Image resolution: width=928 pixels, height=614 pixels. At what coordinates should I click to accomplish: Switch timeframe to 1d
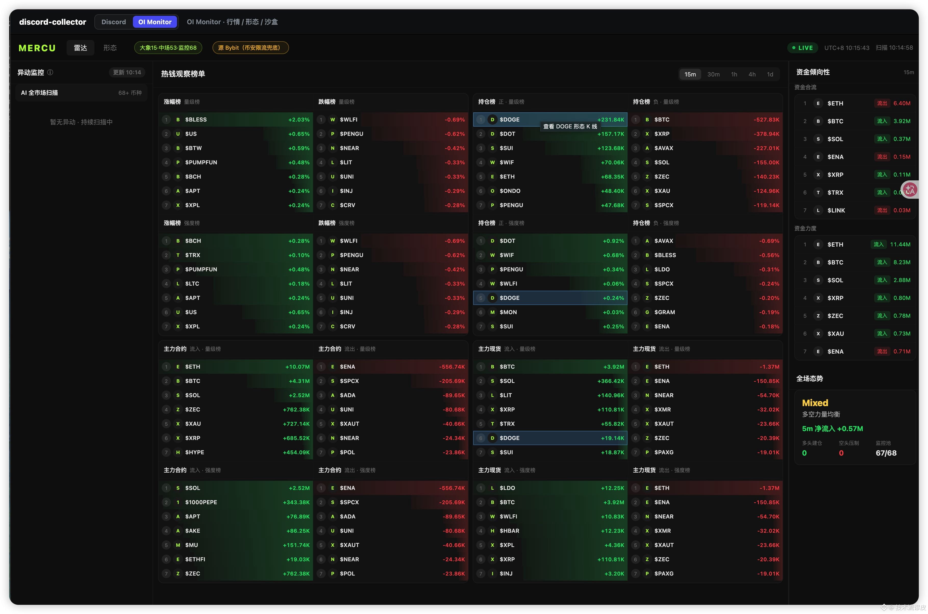coord(770,74)
